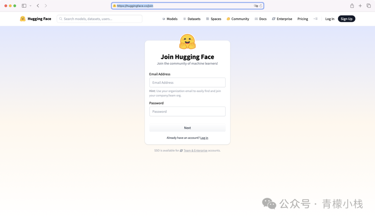This screenshot has width=375, height=219.
Task: Open the Models menu item
Action: pos(170,19)
